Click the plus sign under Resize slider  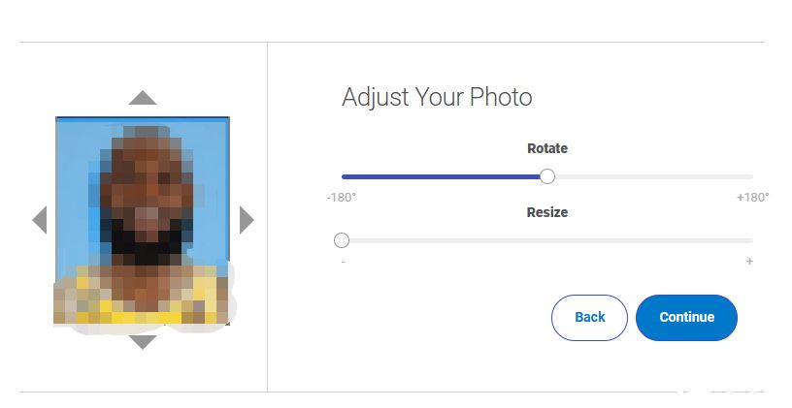pyautogui.click(x=749, y=262)
